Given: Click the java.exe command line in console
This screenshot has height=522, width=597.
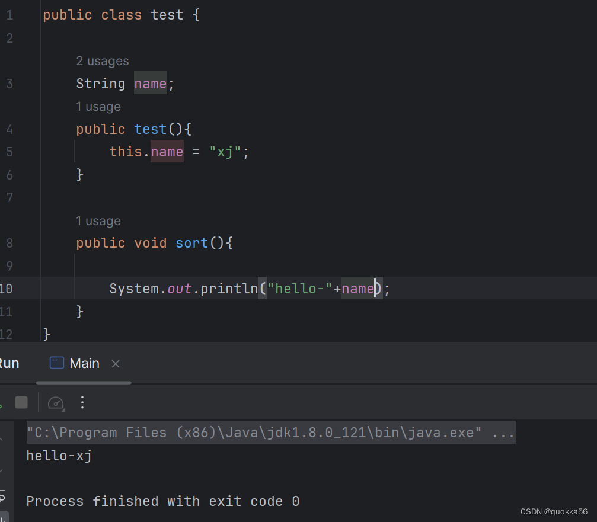Looking at the screenshot, I should [271, 432].
